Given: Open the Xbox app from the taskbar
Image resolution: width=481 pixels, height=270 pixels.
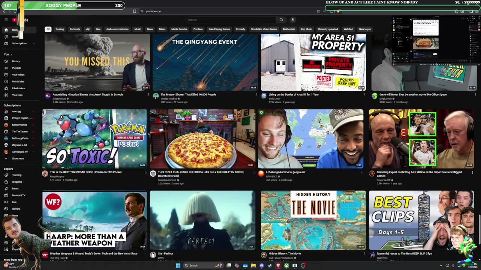Looking at the screenshot, I should tap(286, 265).
